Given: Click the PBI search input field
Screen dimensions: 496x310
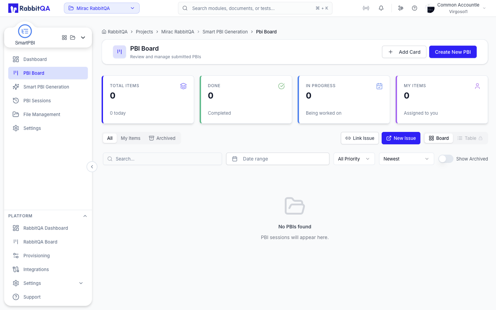Looking at the screenshot, I should (162, 159).
